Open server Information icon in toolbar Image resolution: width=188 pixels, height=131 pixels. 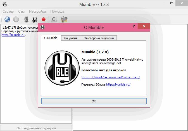tap(16, 19)
